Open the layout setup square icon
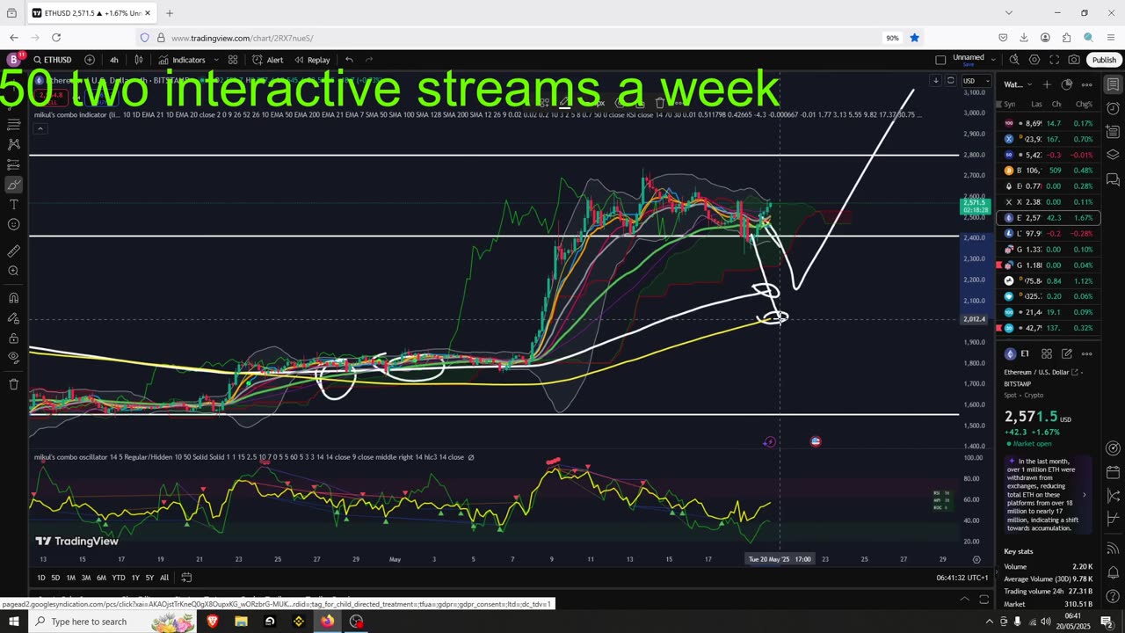The height and width of the screenshot is (633, 1125). (940, 60)
